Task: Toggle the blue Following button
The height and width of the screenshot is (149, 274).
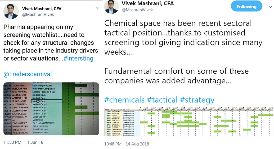Action: [246, 7]
